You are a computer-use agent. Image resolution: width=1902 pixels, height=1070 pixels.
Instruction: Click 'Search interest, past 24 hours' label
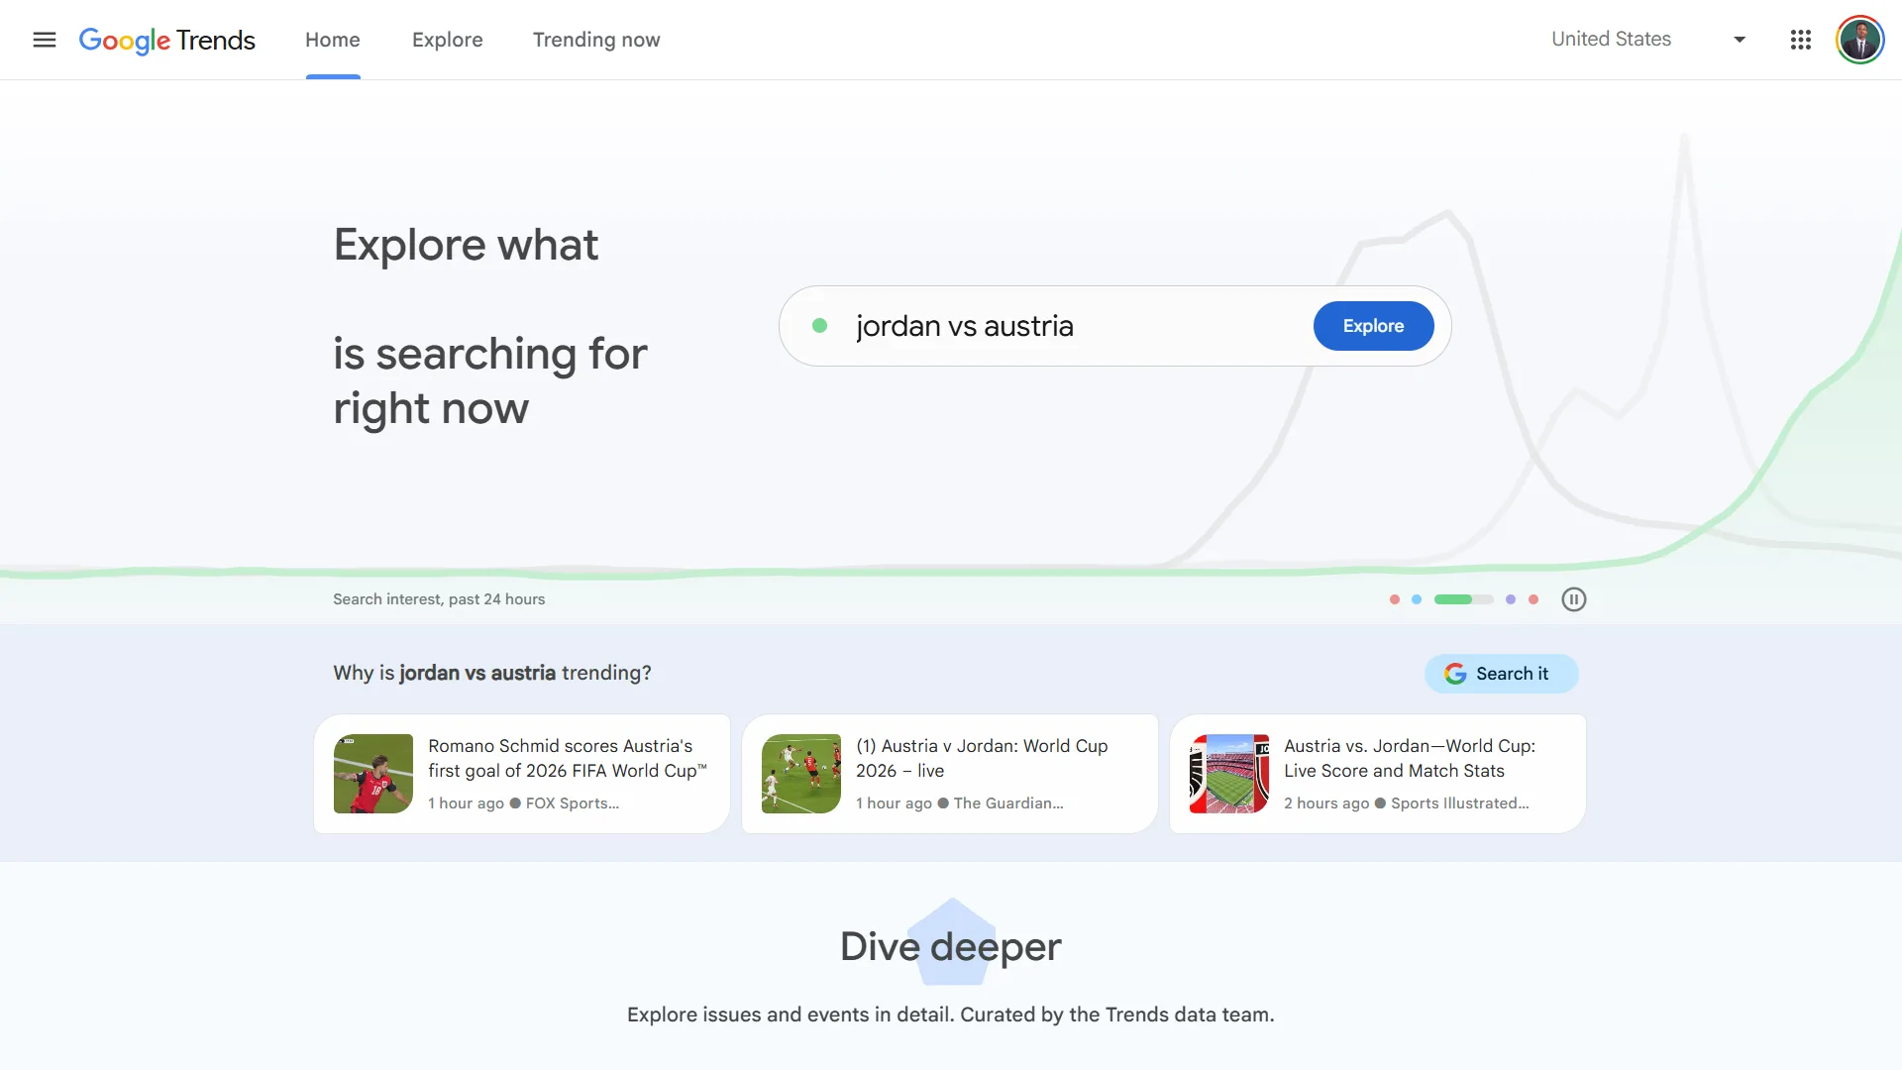tap(439, 599)
